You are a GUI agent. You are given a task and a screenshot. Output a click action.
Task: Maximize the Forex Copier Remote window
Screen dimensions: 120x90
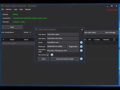112,6
